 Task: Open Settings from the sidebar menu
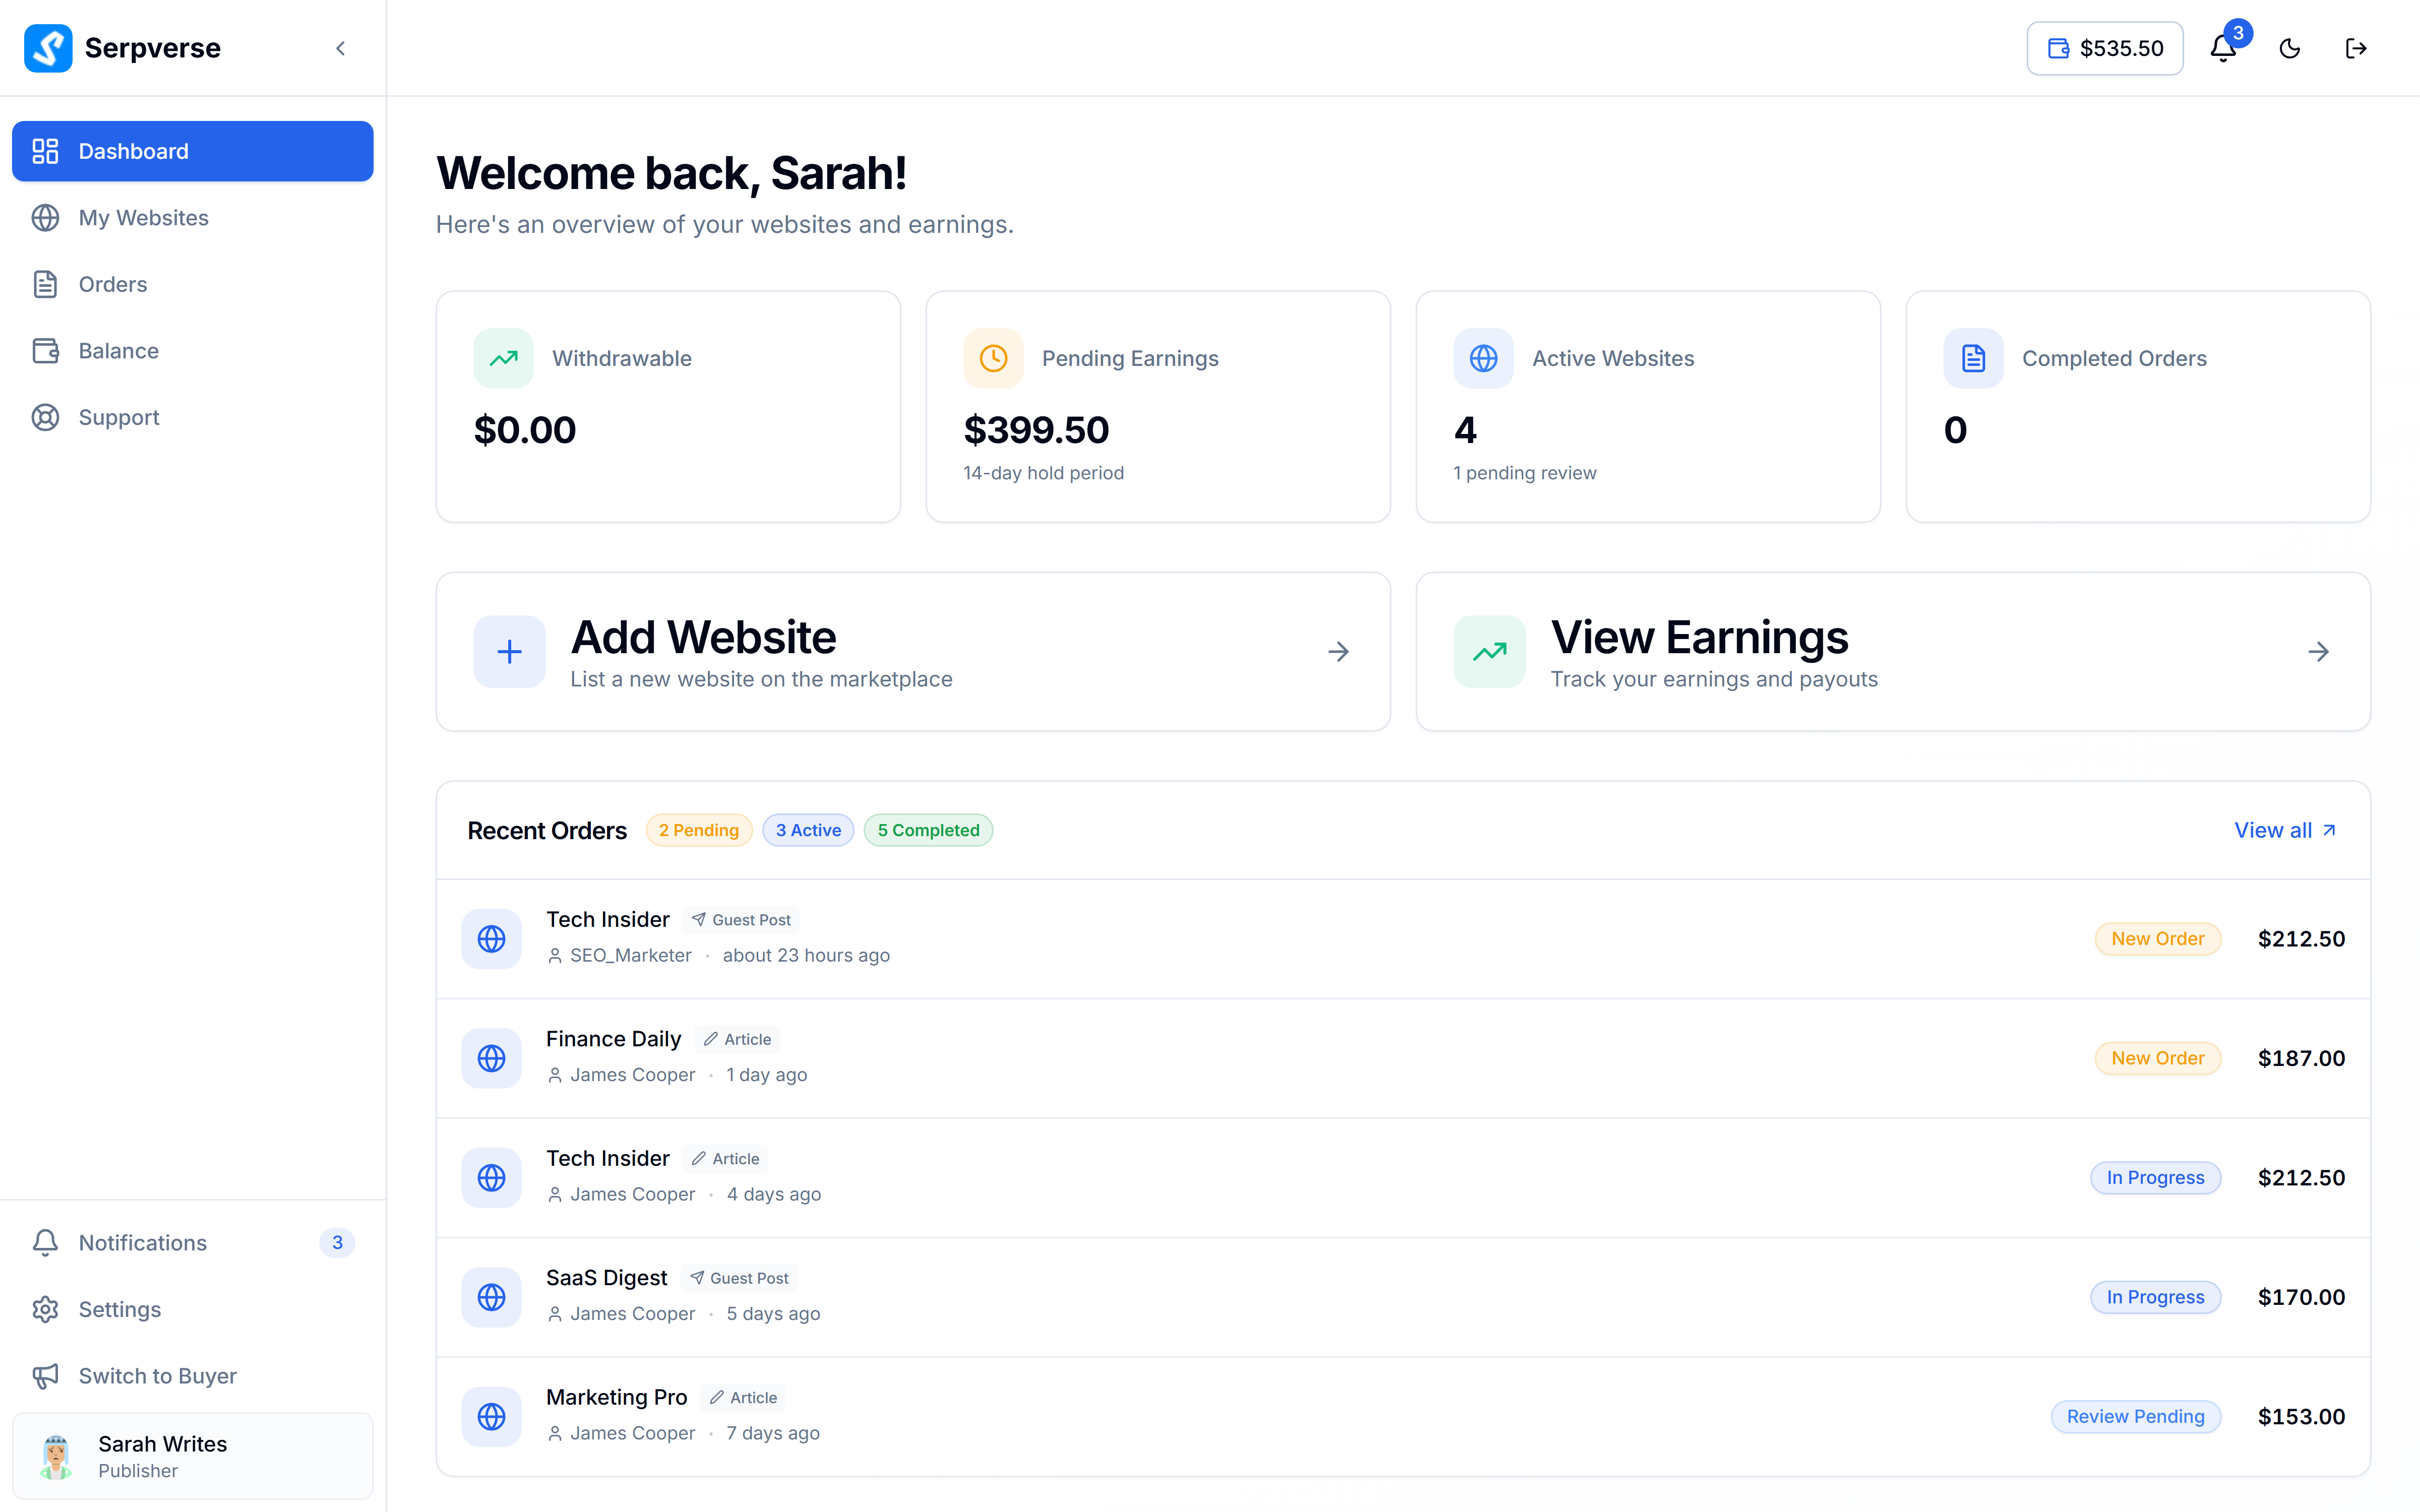coord(119,1309)
